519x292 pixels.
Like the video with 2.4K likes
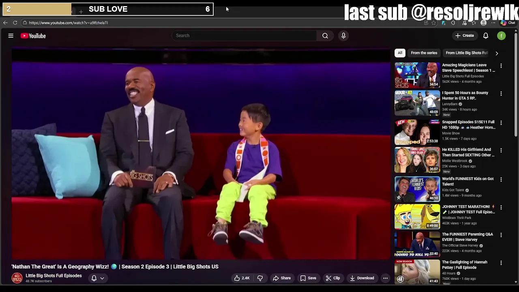click(x=242, y=278)
